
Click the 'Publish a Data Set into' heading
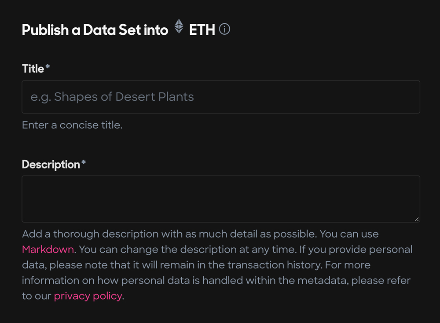tap(95, 30)
